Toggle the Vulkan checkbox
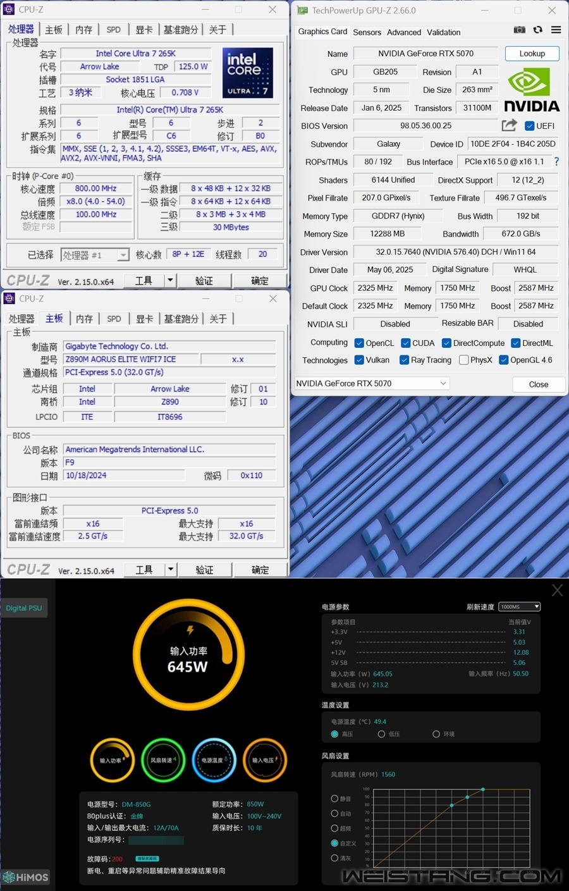The height and width of the screenshot is (891, 569). (x=359, y=360)
